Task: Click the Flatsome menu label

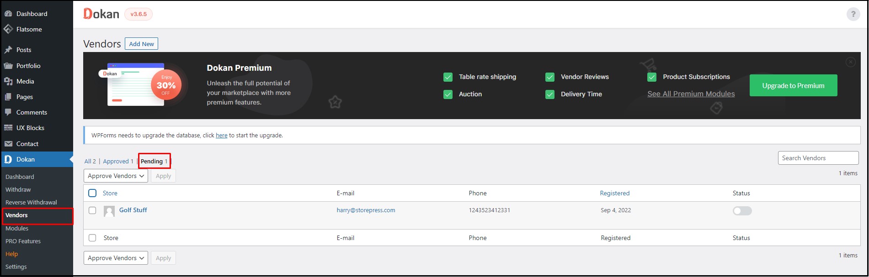Action: click(x=29, y=29)
